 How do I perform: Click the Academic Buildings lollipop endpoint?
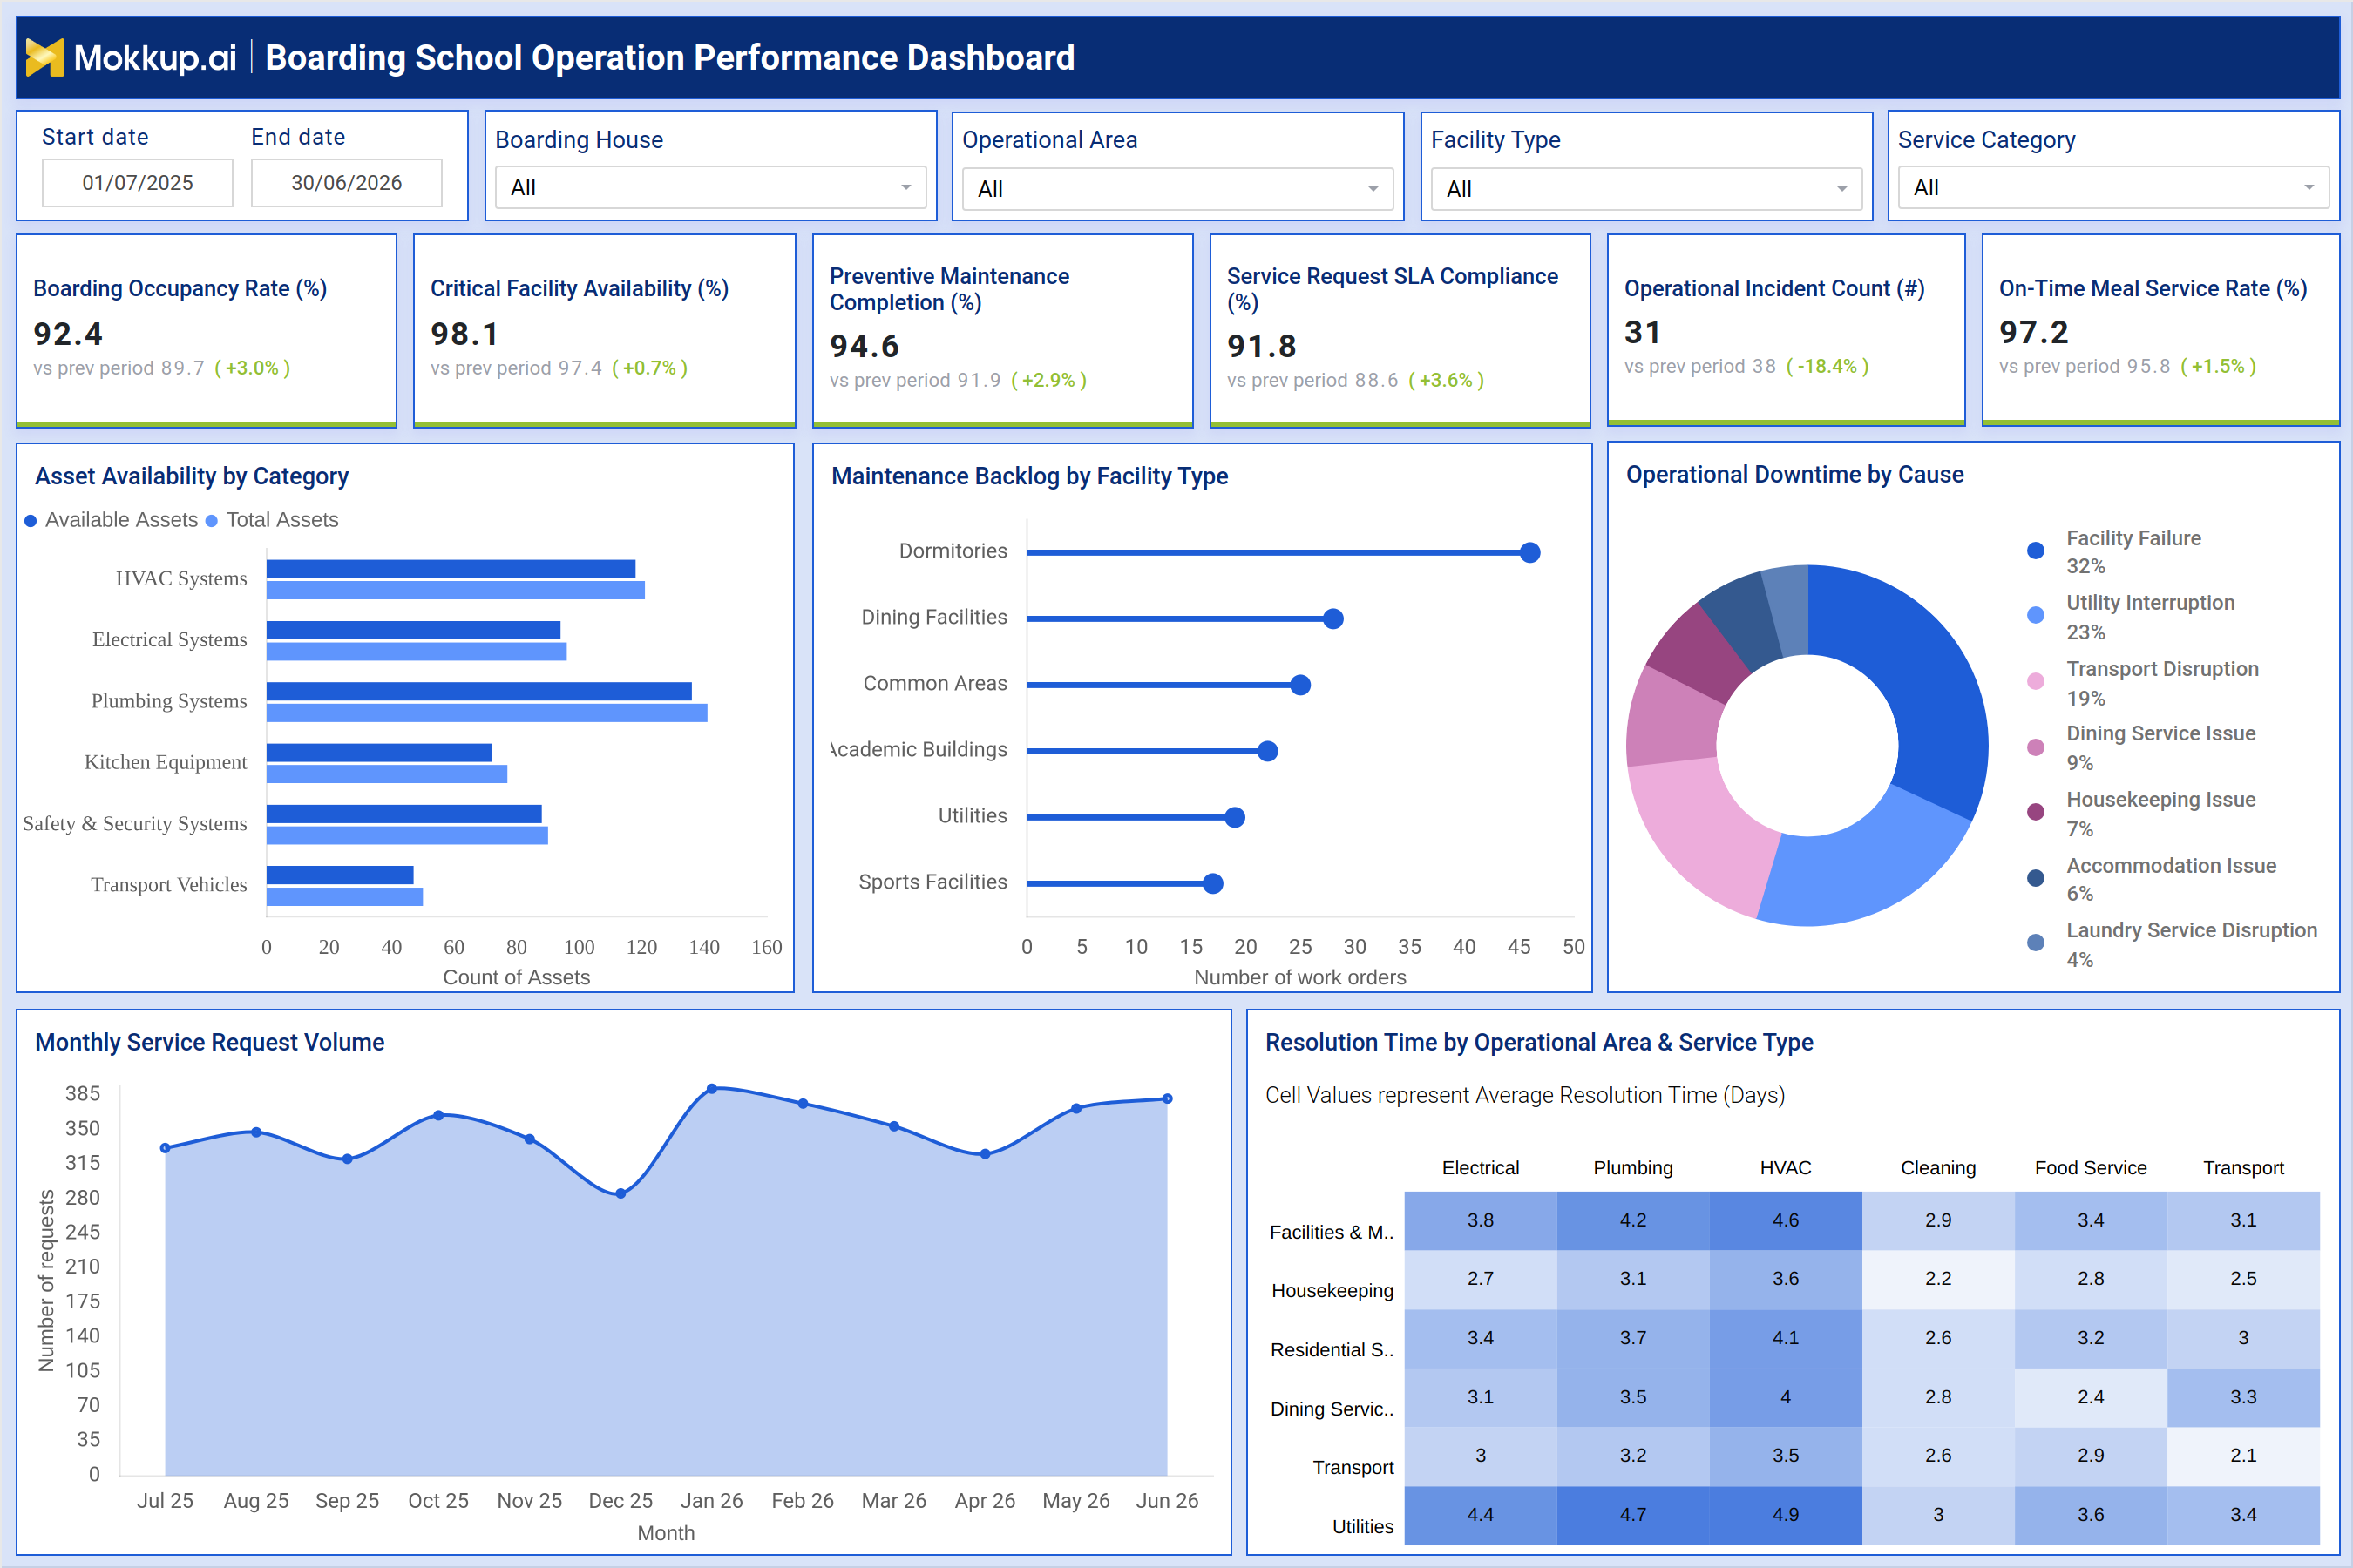point(1267,751)
